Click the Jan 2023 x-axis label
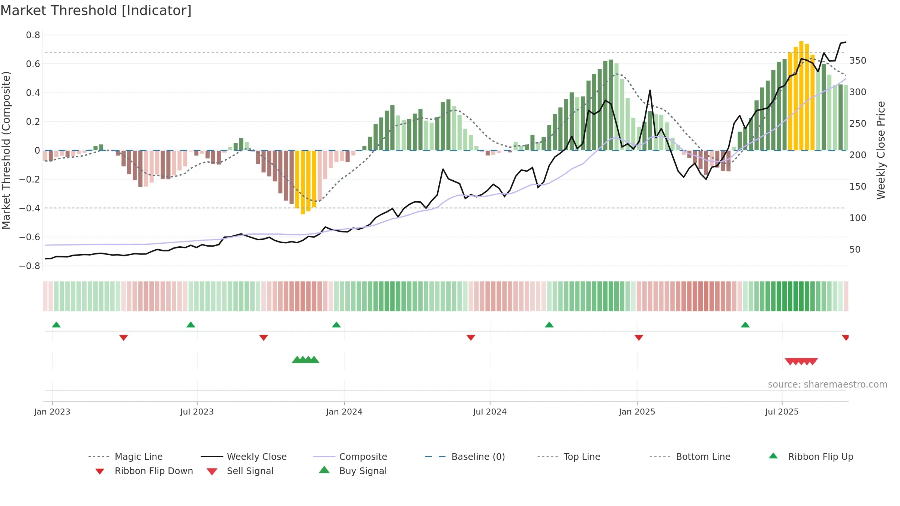 click(52, 412)
